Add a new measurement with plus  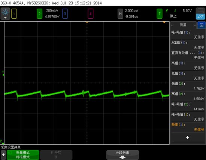pos(188,137)
